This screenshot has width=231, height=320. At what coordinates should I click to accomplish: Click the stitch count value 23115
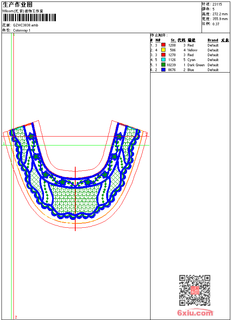[x=217, y=4]
